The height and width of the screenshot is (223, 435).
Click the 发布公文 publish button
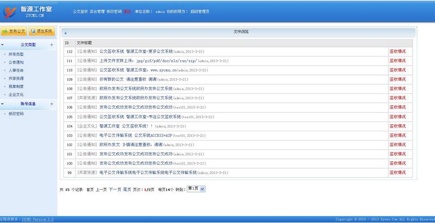[14, 31]
